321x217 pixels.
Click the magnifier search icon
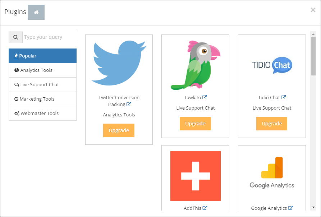point(15,37)
